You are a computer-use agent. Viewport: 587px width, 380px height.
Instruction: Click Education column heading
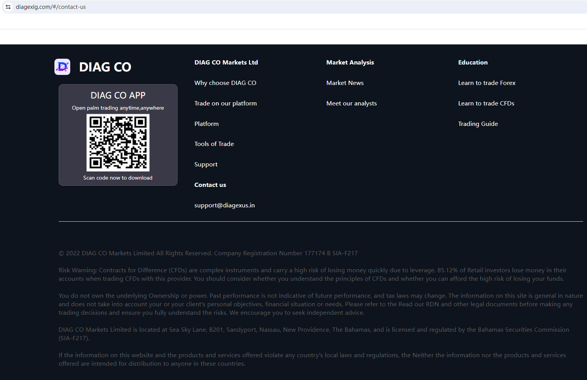click(473, 63)
